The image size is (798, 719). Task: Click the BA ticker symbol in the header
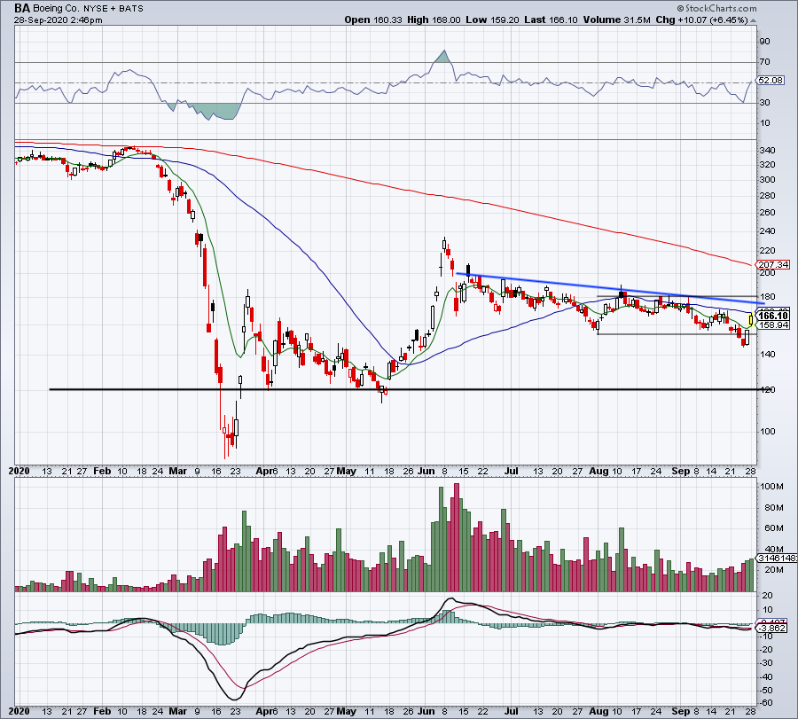[x=22, y=8]
